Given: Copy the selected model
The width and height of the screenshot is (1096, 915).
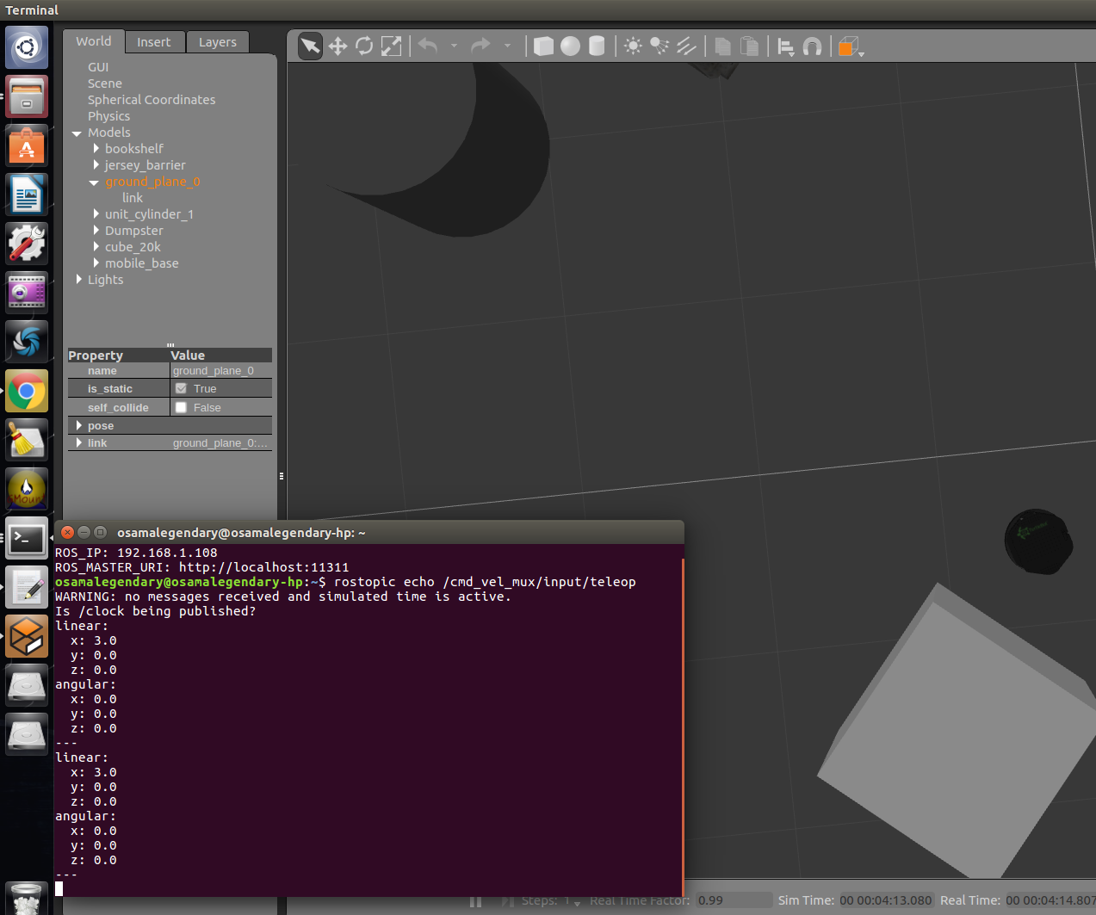Looking at the screenshot, I should (x=723, y=46).
